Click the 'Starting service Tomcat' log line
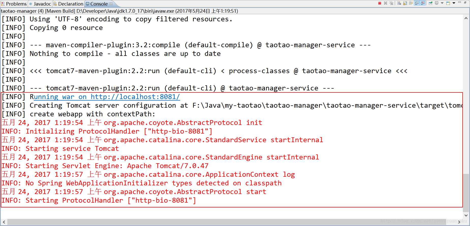The width and height of the screenshot is (470, 226). pos(60,149)
